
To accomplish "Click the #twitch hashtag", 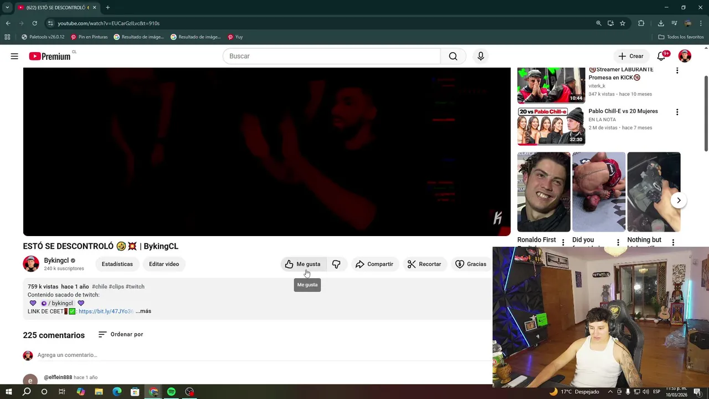I will point(135,287).
